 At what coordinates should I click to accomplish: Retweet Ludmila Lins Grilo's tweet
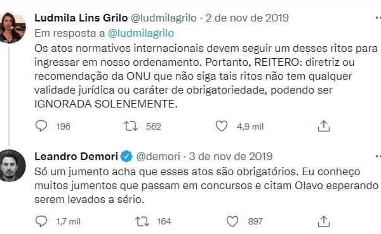131,126
